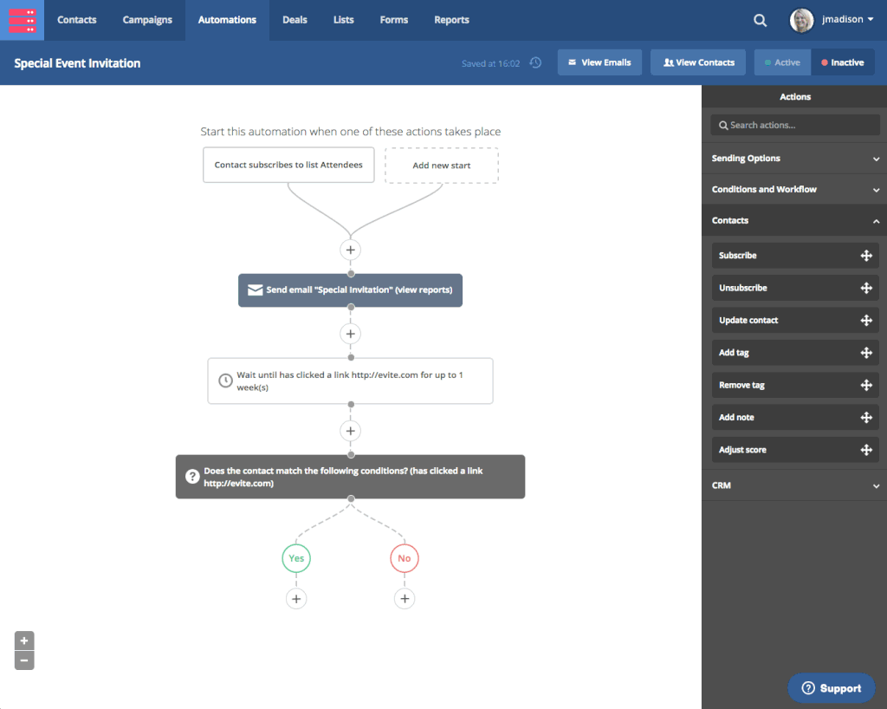The height and width of the screenshot is (709, 887).
Task: Click the search magnifier icon in top bar
Action: (760, 20)
